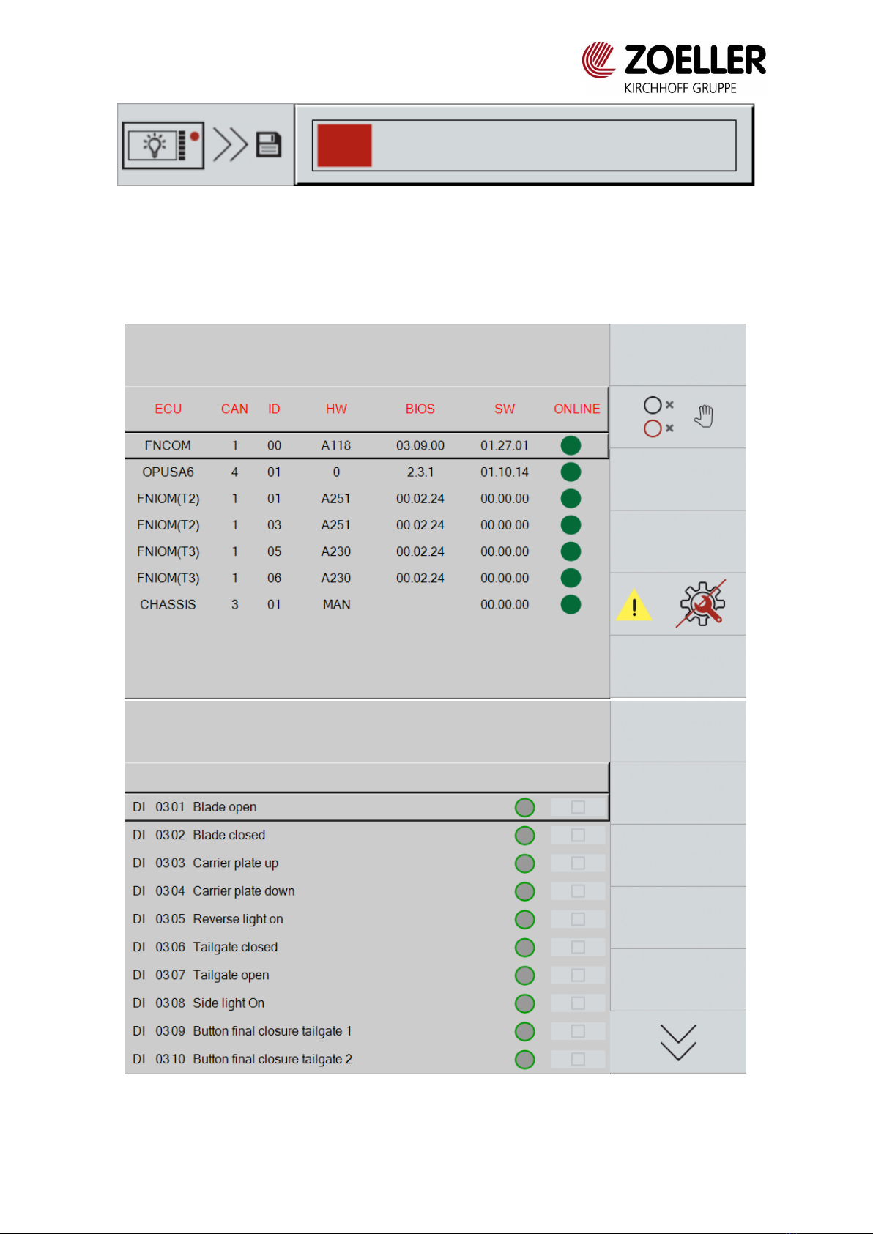Screen dimensions: 873x1234
Task: Click the CHASSIS online green indicator
Action: pyautogui.click(x=571, y=604)
